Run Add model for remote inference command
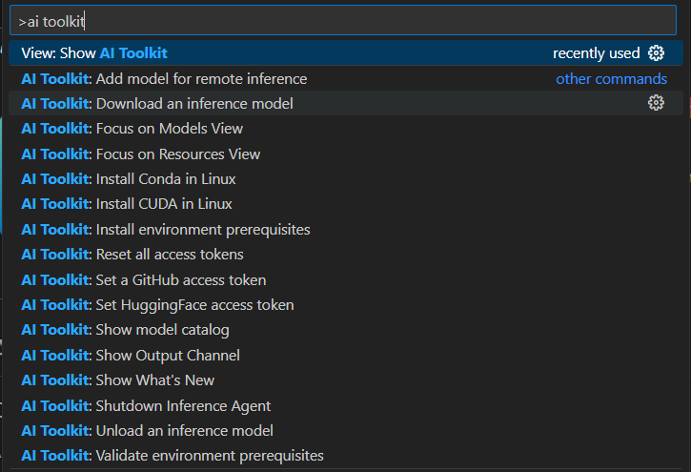 click(x=346, y=78)
